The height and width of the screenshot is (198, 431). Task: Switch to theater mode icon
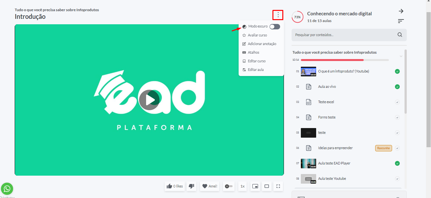click(x=267, y=186)
